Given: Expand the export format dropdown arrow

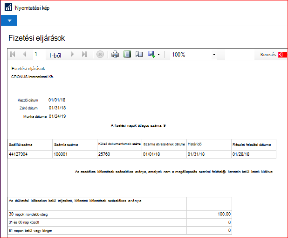Looking at the screenshot, I should [159, 55].
